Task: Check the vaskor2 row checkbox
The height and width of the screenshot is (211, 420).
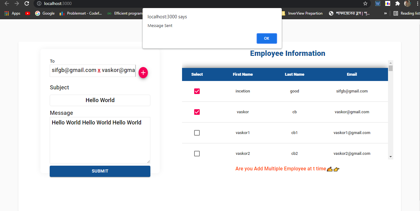Action: (x=197, y=153)
